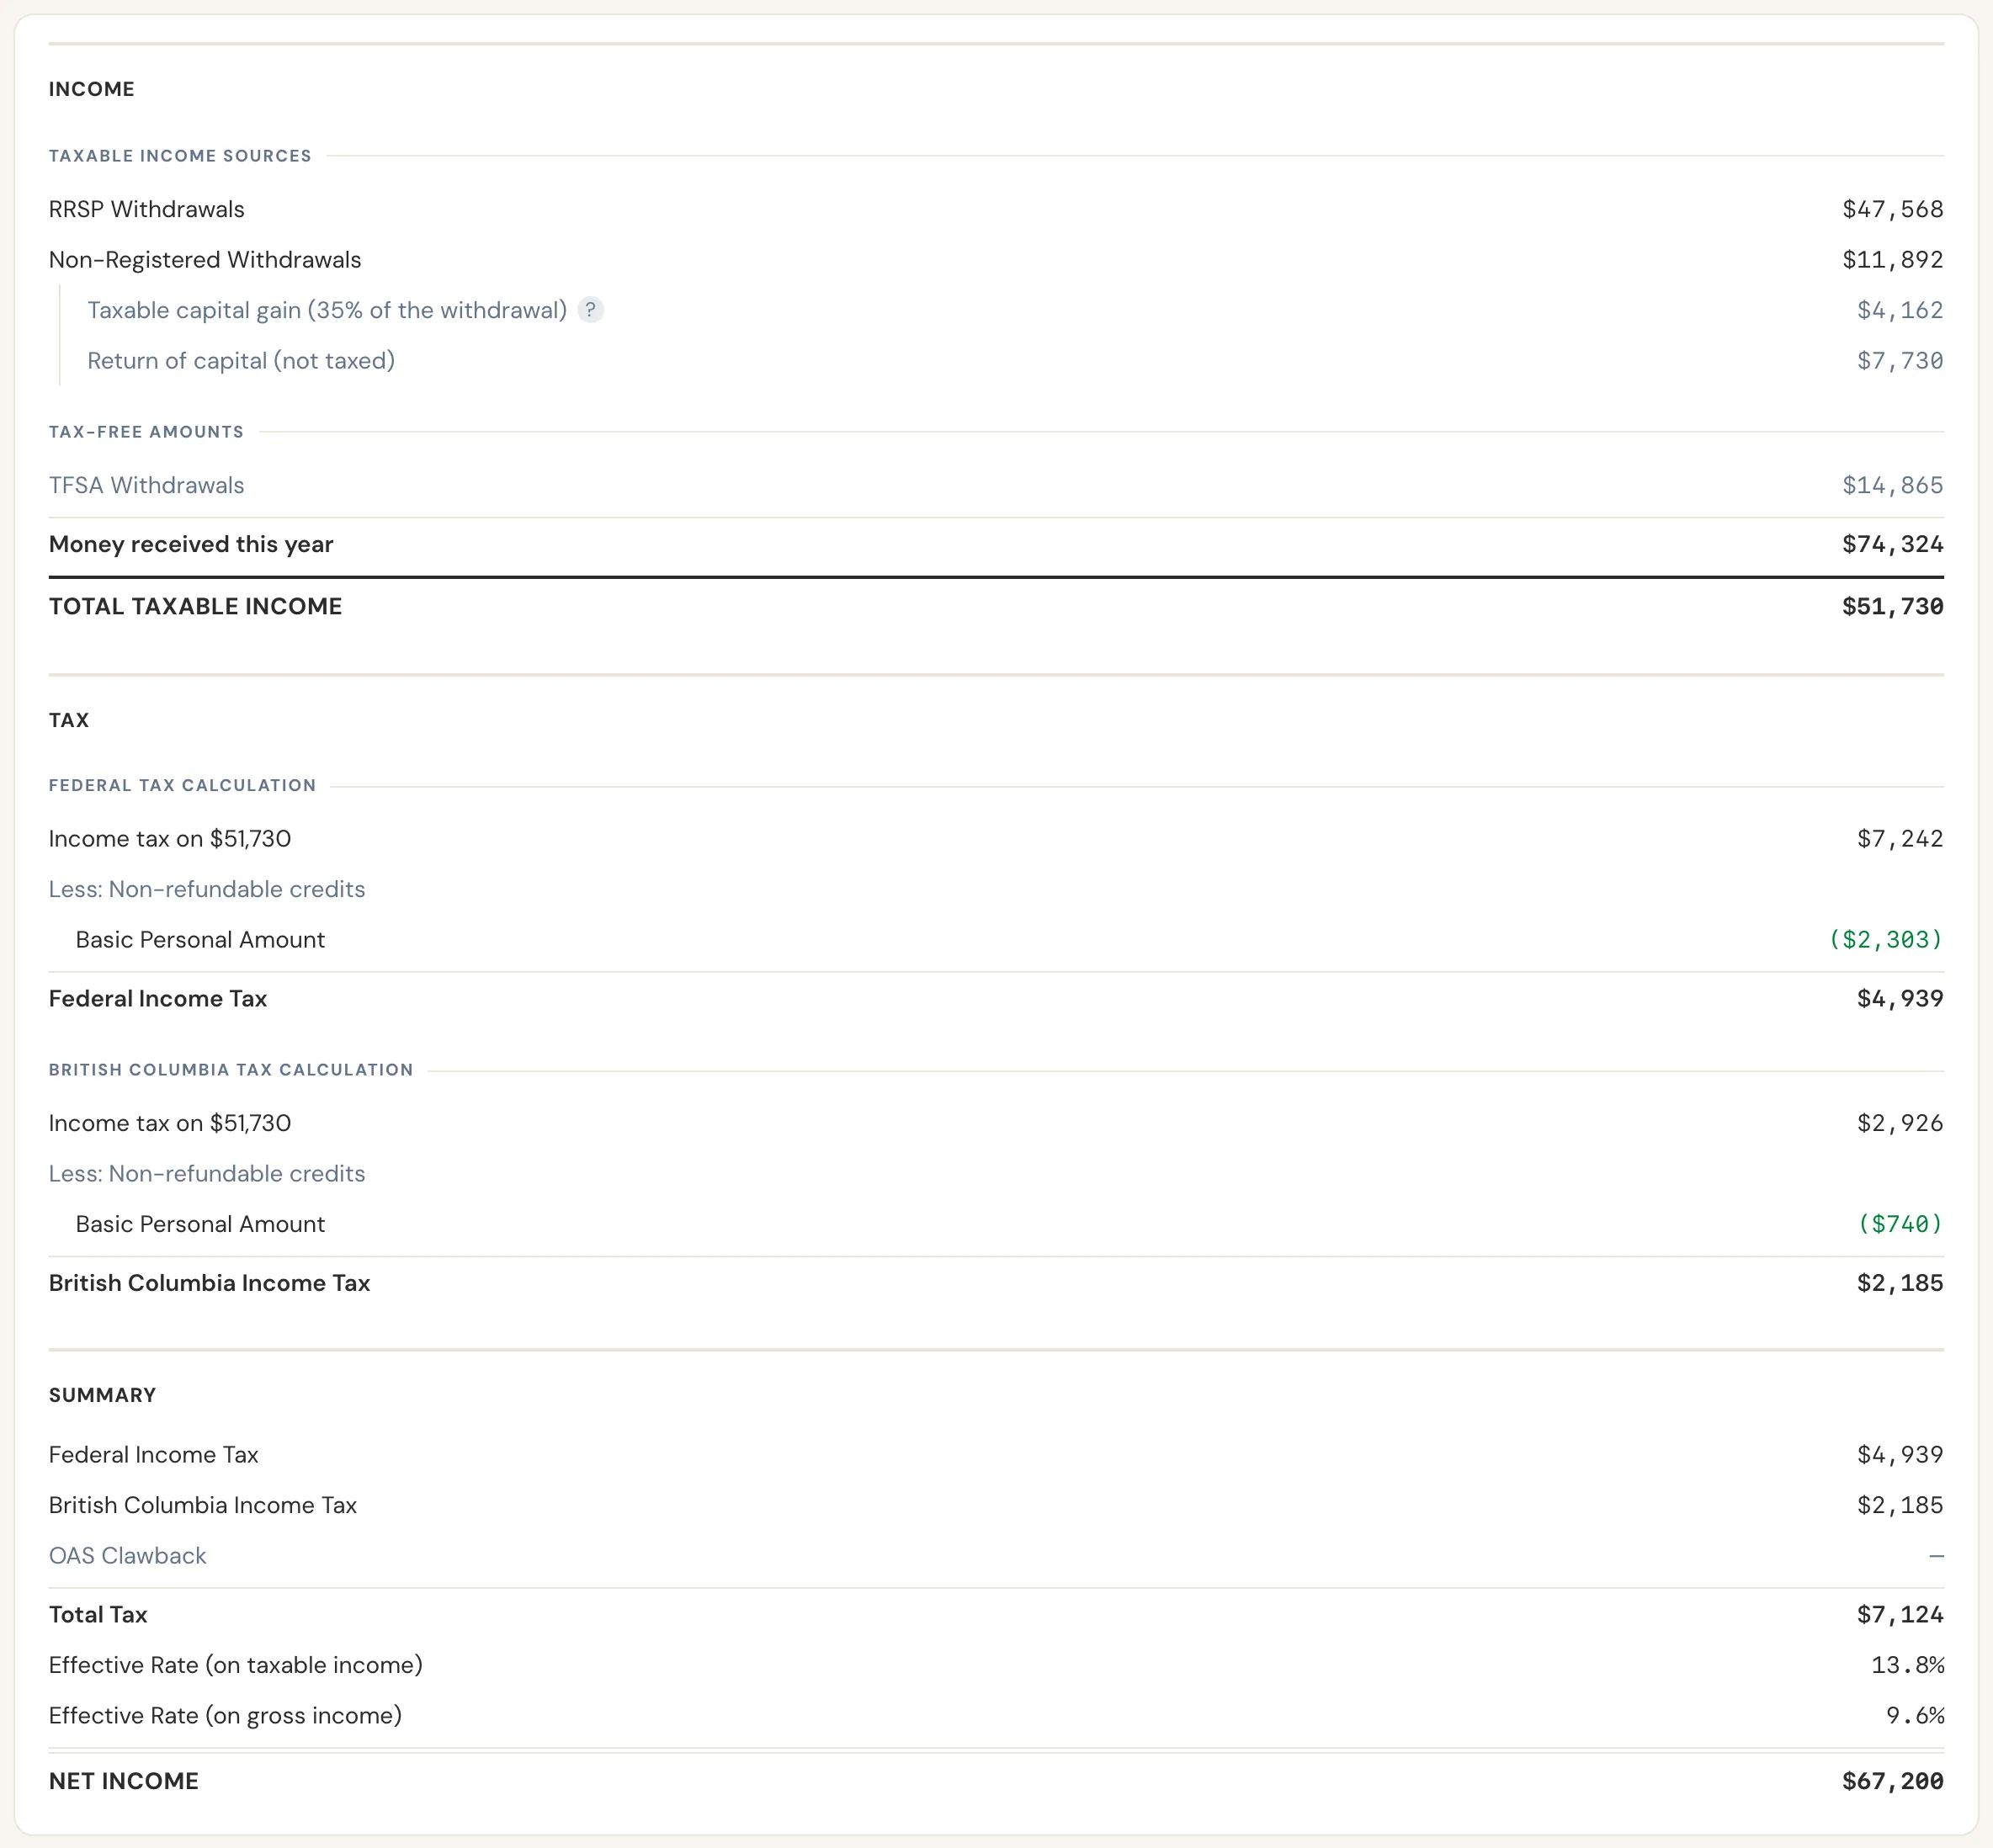
Task: Click the federal Basic Personal Amount credit ($2,303)
Action: [1885, 940]
